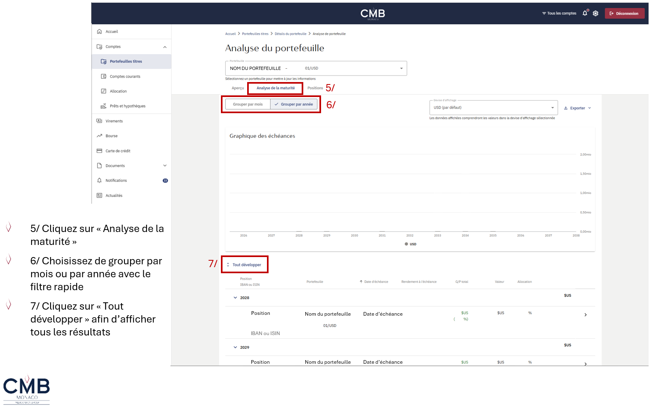
Task: Switch to the Positions tab
Action: tap(315, 88)
